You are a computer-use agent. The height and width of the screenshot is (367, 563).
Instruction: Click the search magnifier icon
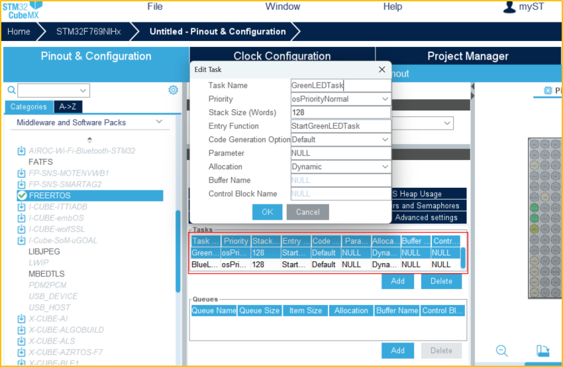pos(11,91)
